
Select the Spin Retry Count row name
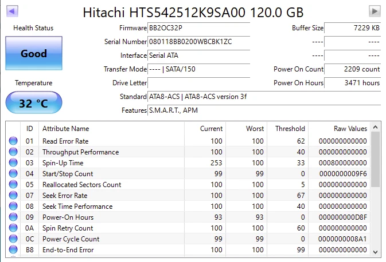click(x=68, y=228)
